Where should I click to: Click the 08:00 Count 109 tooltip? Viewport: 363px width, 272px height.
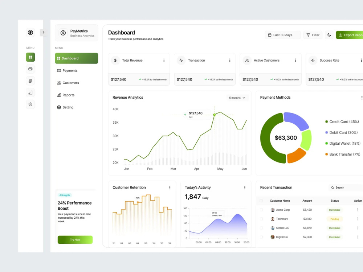point(217,214)
